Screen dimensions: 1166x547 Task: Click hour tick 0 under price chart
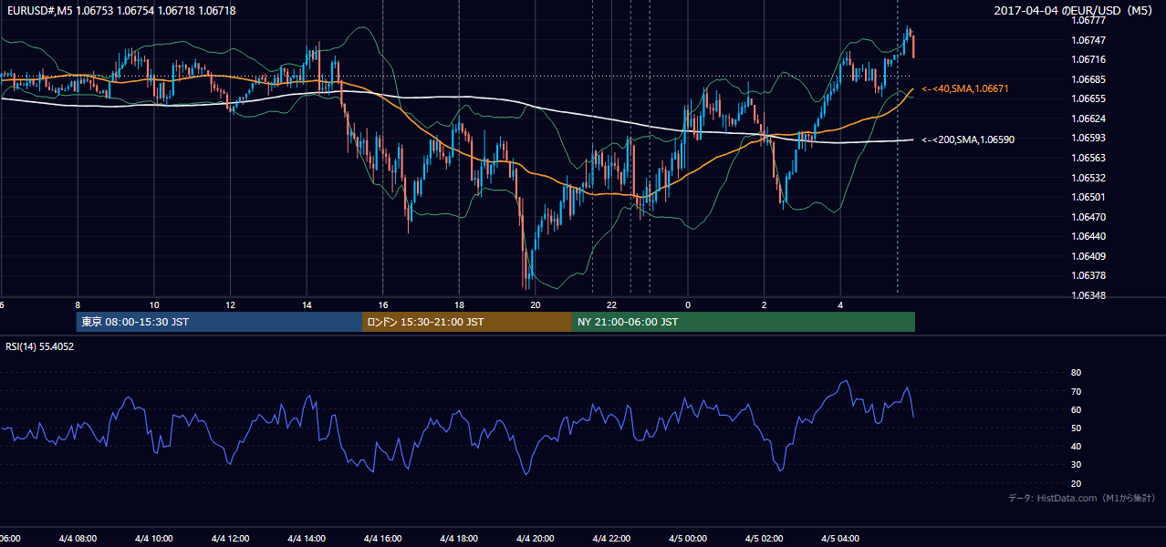(x=688, y=305)
